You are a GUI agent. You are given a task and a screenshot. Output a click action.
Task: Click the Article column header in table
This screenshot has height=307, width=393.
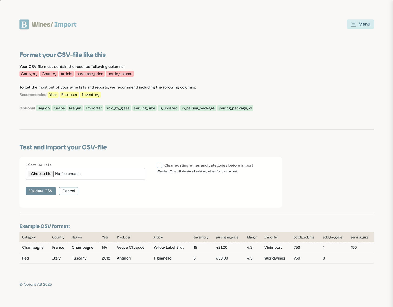pos(158,237)
